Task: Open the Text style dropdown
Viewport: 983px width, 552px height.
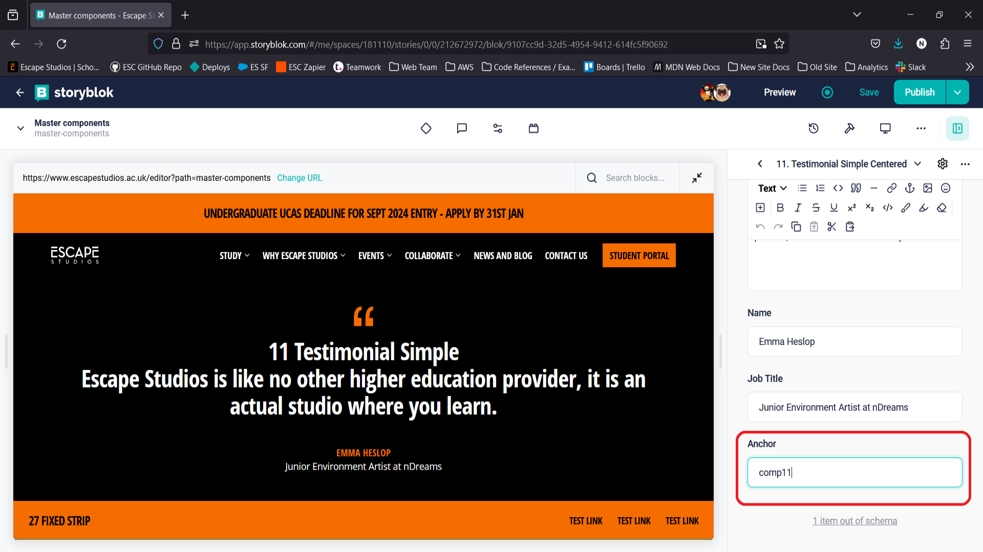Action: [x=772, y=188]
